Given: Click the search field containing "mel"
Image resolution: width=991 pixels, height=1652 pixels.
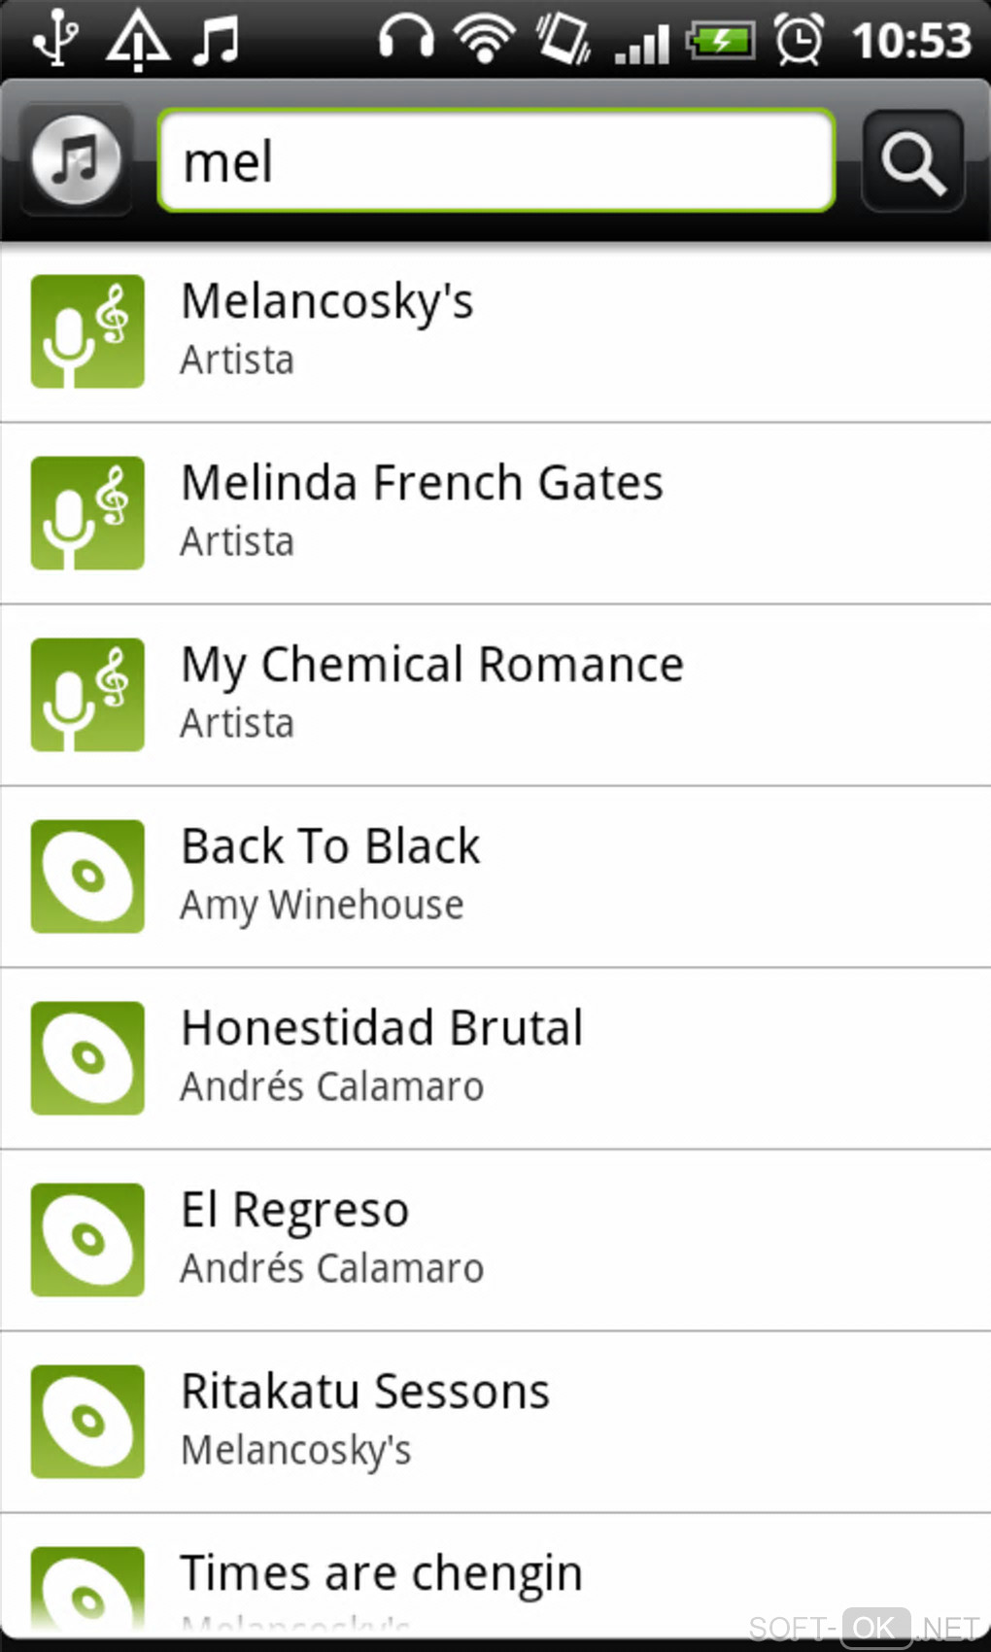Looking at the screenshot, I should tap(495, 160).
